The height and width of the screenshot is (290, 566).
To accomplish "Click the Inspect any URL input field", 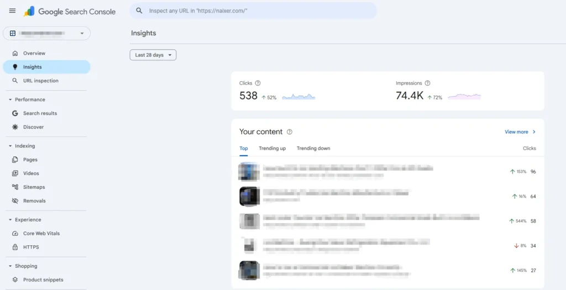I will [x=253, y=10].
